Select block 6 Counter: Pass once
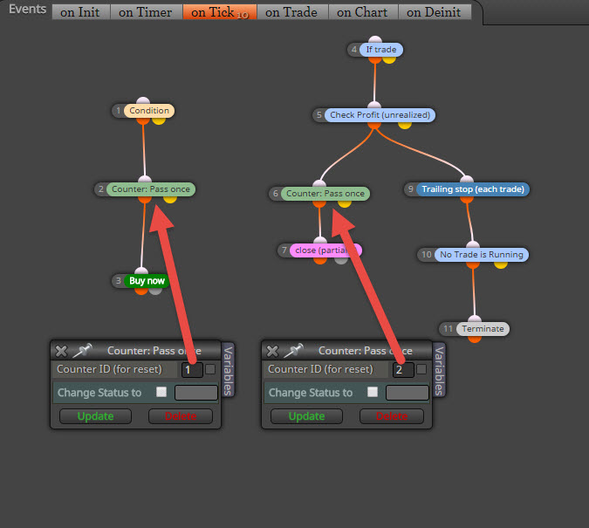The height and width of the screenshot is (528, 589). pos(325,194)
